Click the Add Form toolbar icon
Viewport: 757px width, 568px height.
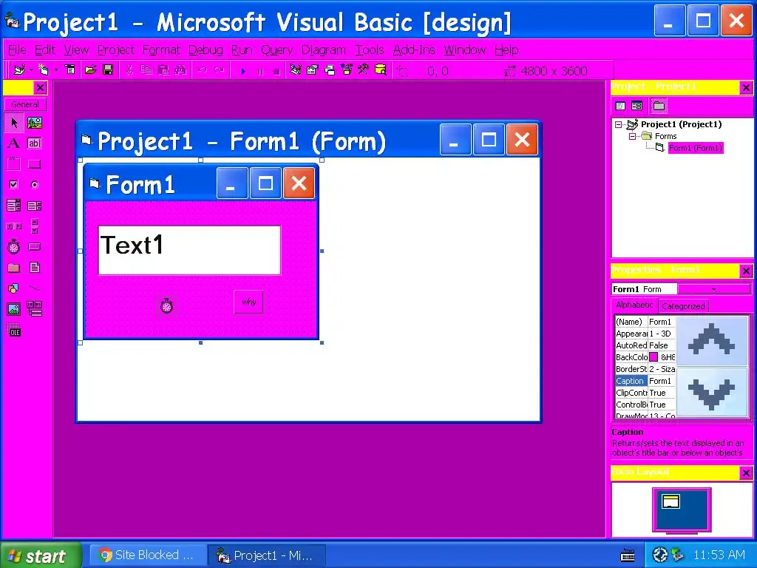point(44,70)
